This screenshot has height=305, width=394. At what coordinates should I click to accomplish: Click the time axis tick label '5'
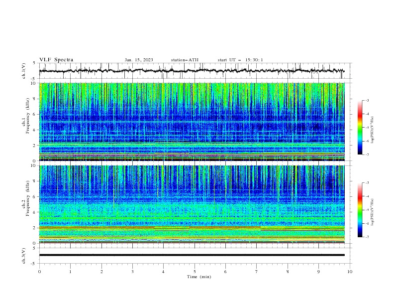[195, 272]
